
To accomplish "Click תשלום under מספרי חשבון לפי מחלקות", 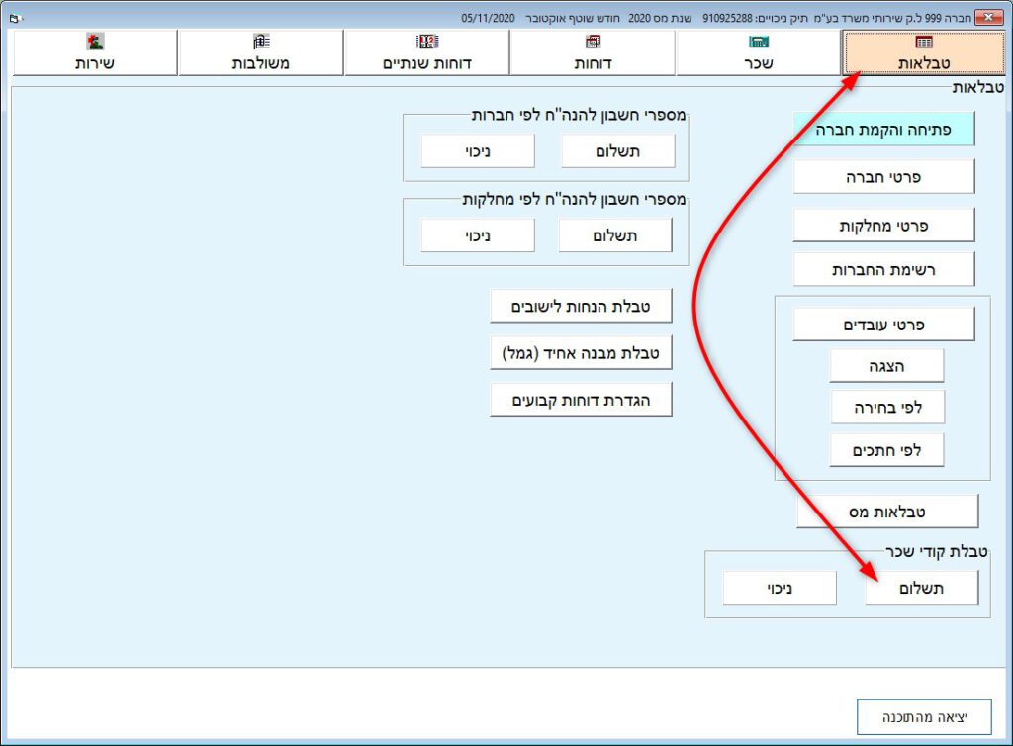I will pos(615,235).
